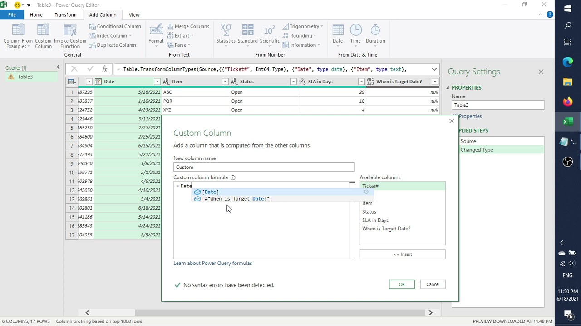This screenshot has width=581, height=326.
Task: Open filter dropdown for Date column
Action: click(157, 81)
